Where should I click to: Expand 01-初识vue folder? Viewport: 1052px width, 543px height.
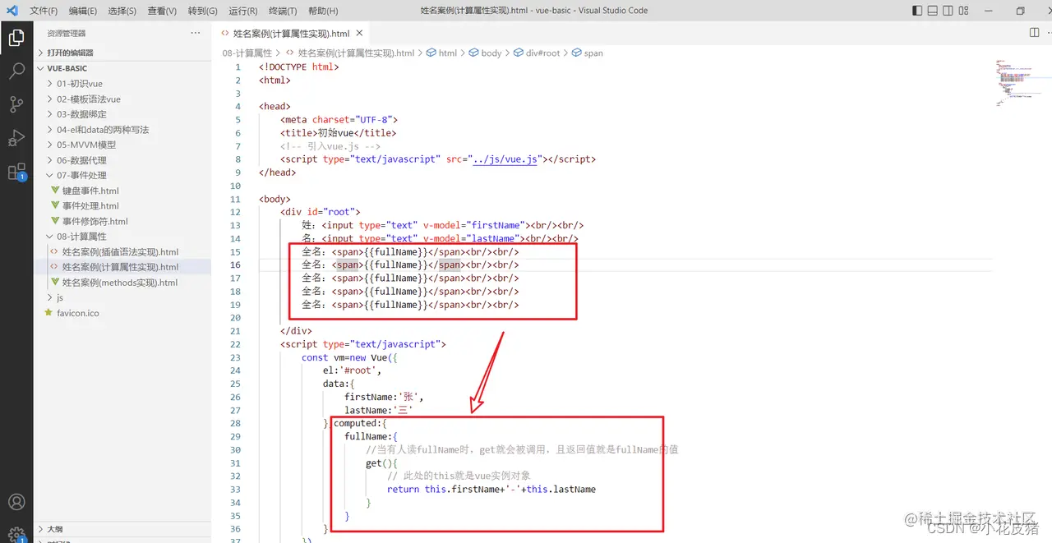[122, 84]
